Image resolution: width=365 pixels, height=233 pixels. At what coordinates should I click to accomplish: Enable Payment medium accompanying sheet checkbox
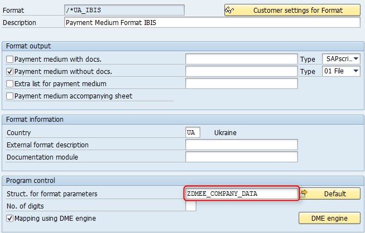[9, 96]
